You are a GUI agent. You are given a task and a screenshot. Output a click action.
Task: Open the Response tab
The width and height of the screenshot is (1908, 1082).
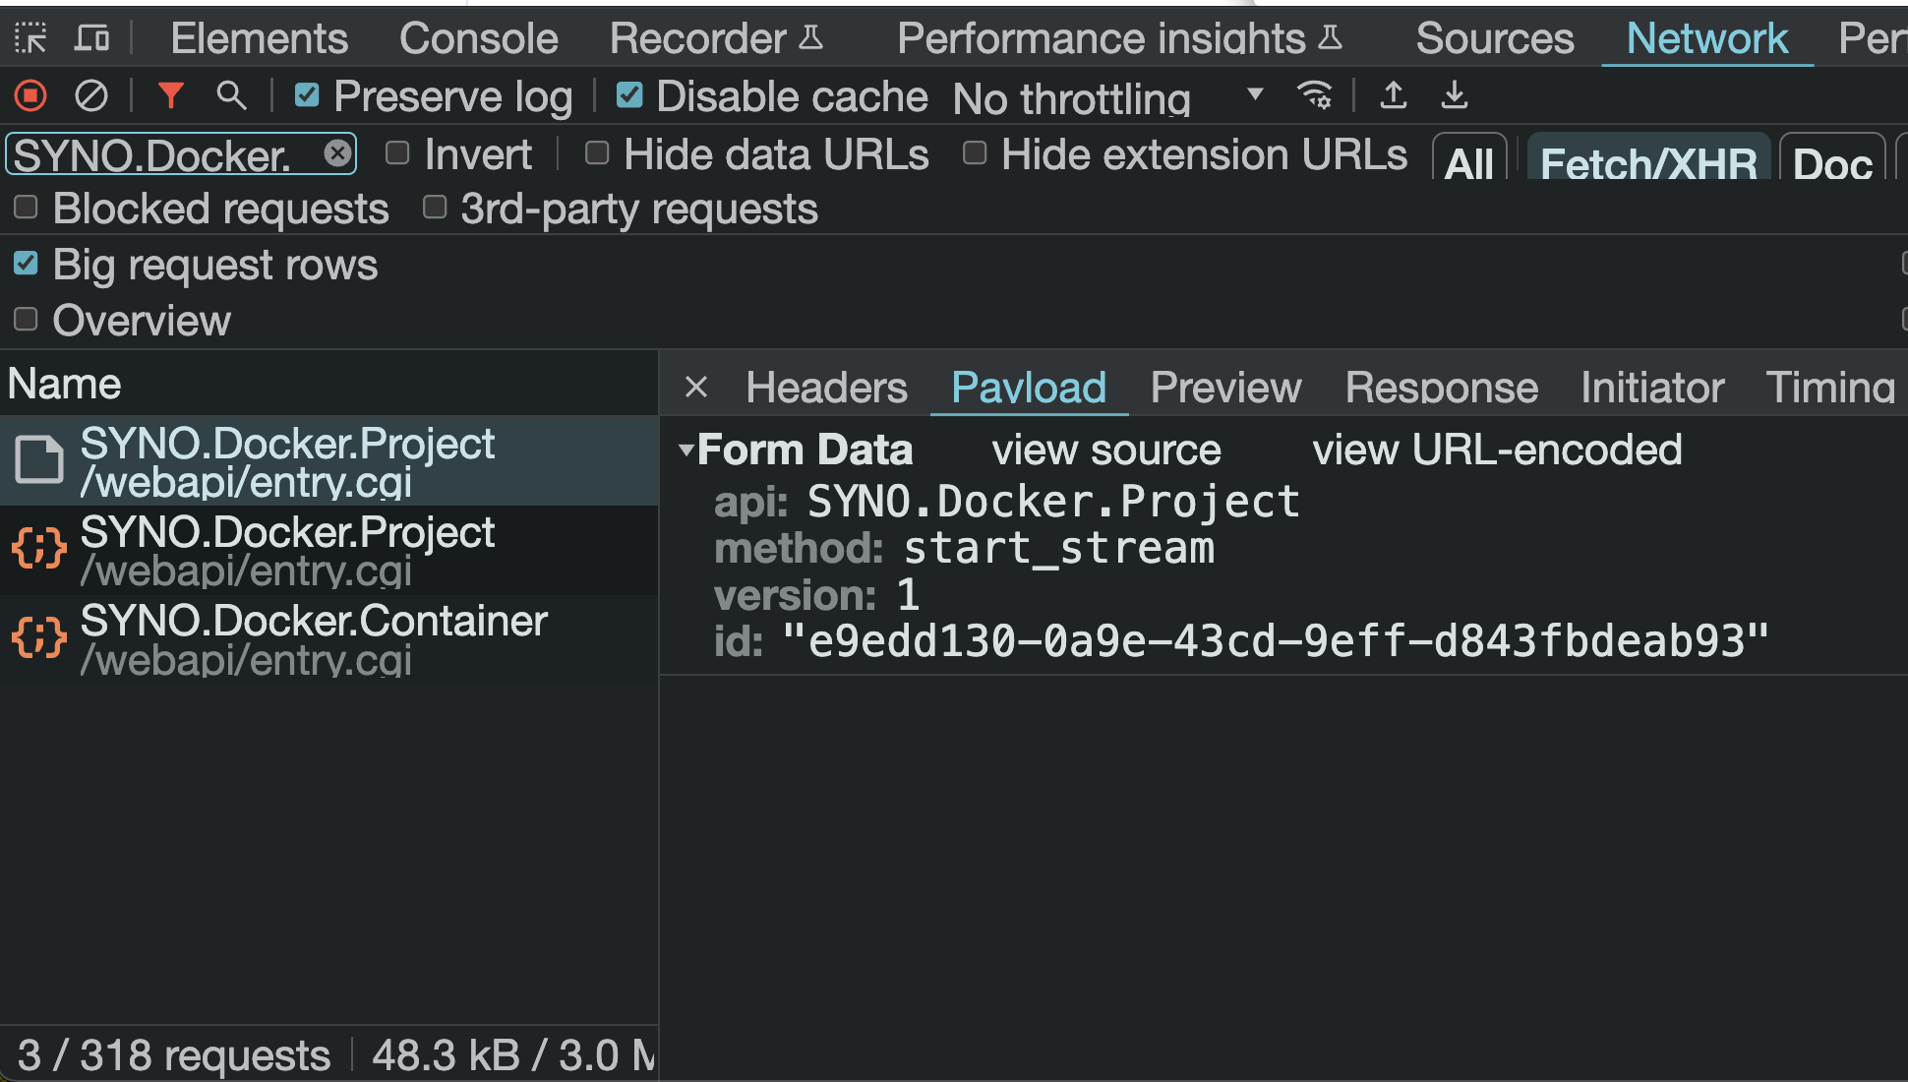[x=1440, y=387]
